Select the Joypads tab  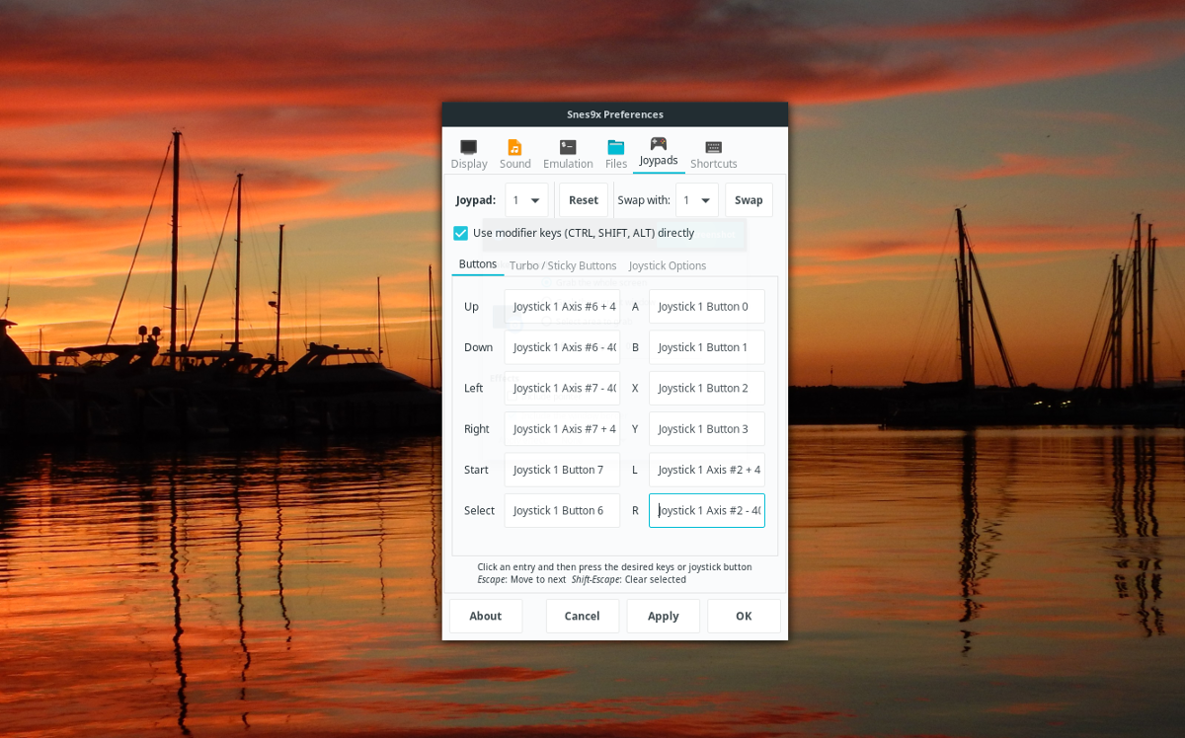pos(659,154)
